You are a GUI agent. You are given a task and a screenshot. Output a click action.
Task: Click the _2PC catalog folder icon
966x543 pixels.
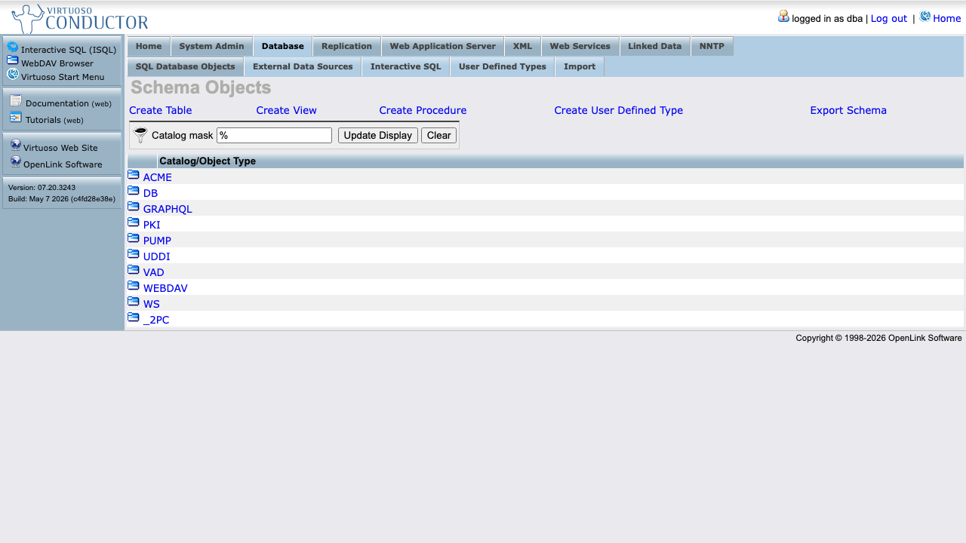(x=134, y=318)
